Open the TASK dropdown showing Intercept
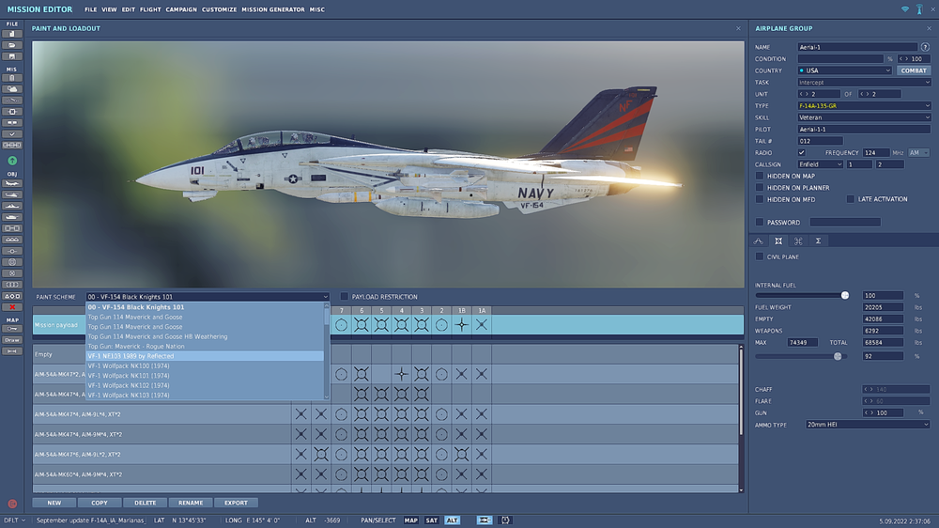Viewport: 939px width, 528px height. (x=864, y=82)
